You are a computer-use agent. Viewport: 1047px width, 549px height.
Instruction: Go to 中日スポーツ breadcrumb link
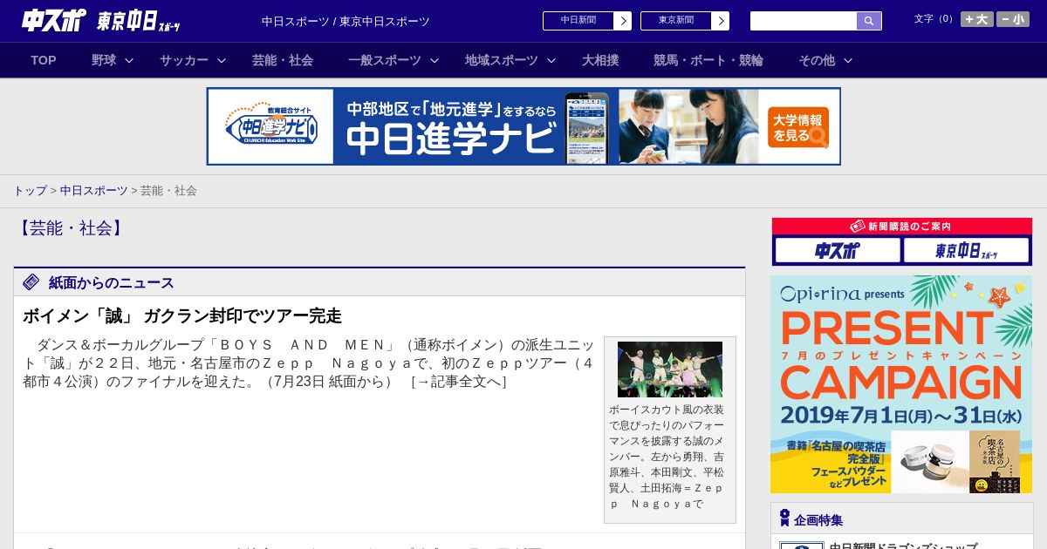[93, 191]
